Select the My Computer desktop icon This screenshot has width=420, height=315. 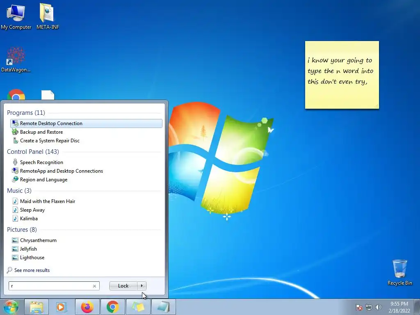(x=16, y=17)
